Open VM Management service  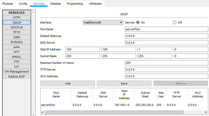pos(17,72)
